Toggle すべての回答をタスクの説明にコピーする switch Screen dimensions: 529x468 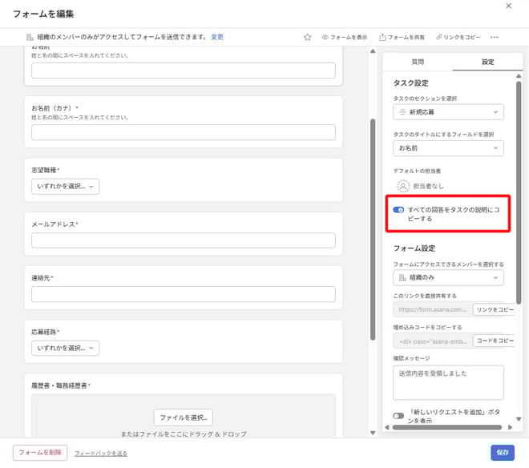(398, 210)
